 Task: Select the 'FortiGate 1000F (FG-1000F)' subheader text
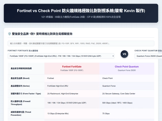[72, 71]
